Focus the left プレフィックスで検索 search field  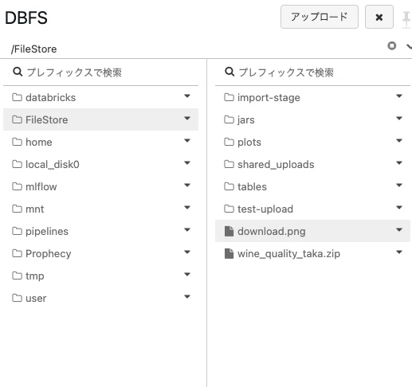click(x=100, y=72)
